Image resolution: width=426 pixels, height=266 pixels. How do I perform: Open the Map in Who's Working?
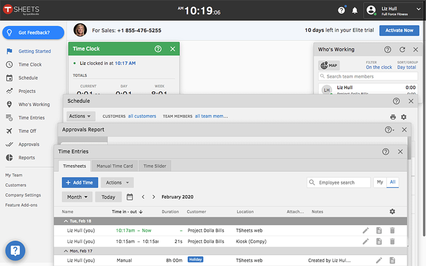pyautogui.click(x=329, y=65)
